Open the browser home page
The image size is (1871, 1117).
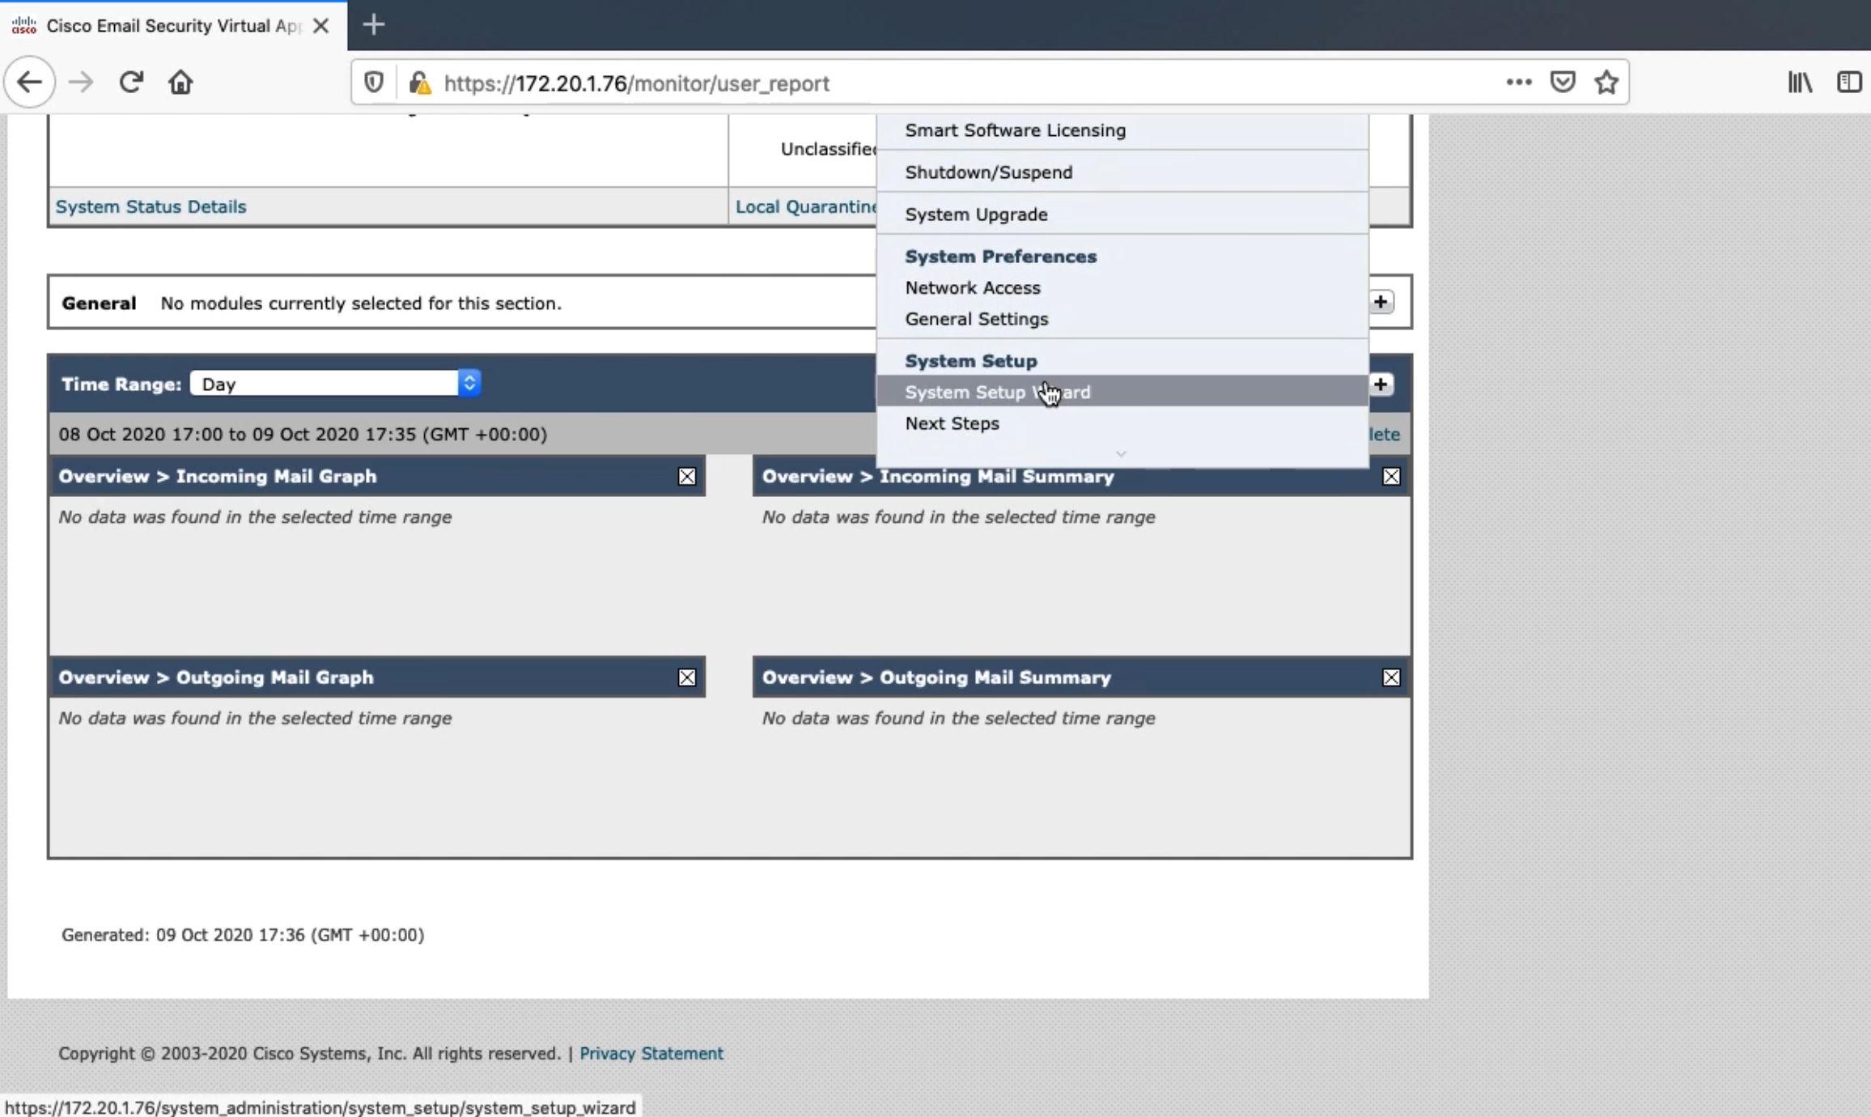point(180,83)
